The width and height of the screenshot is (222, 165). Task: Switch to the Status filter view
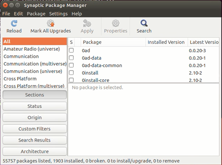(x=35, y=106)
